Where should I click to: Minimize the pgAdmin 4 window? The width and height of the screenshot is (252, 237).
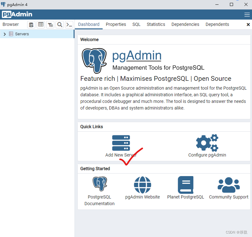[217, 4]
